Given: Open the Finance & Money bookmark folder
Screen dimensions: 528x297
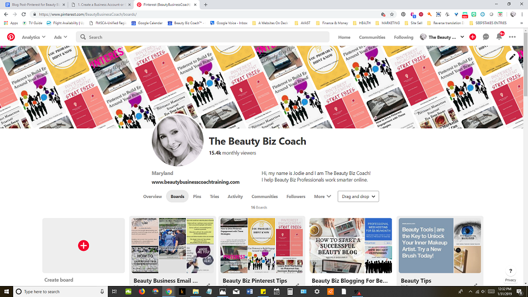Looking at the screenshot, I should click(x=332, y=23).
